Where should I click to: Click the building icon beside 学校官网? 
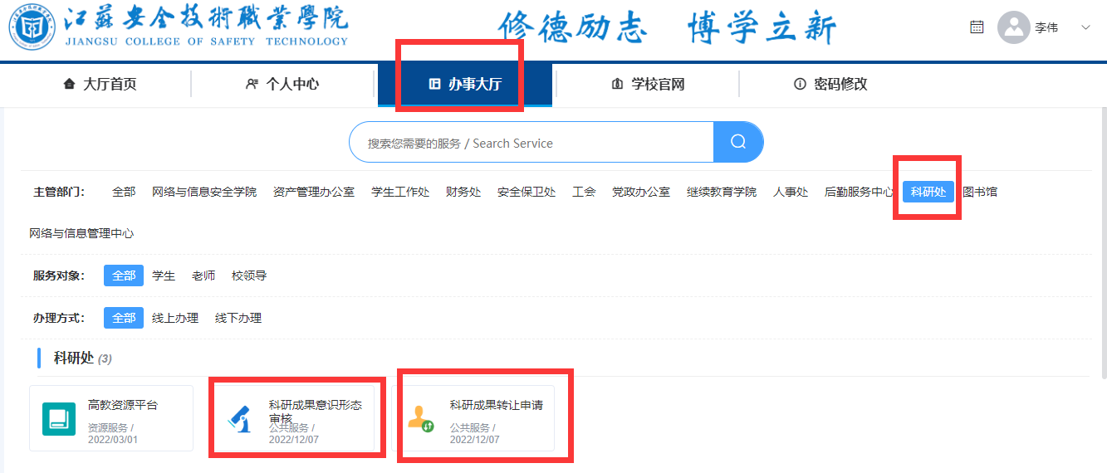click(x=617, y=84)
